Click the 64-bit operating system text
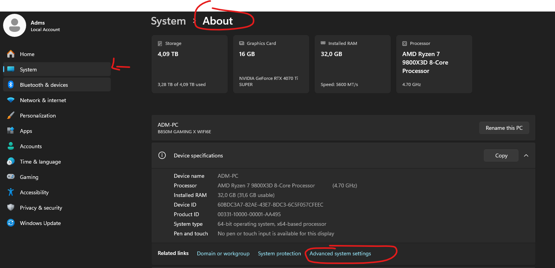Image resolution: width=555 pixels, height=268 pixels. click(272, 224)
